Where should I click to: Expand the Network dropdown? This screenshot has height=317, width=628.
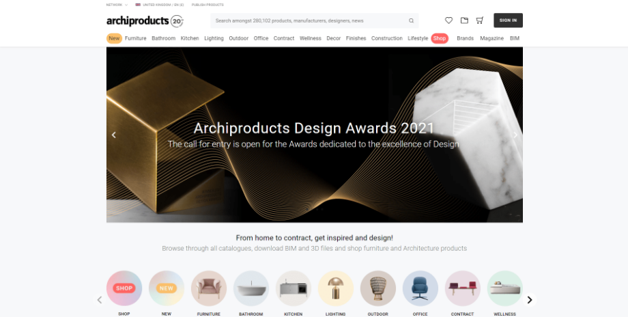click(117, 5)
